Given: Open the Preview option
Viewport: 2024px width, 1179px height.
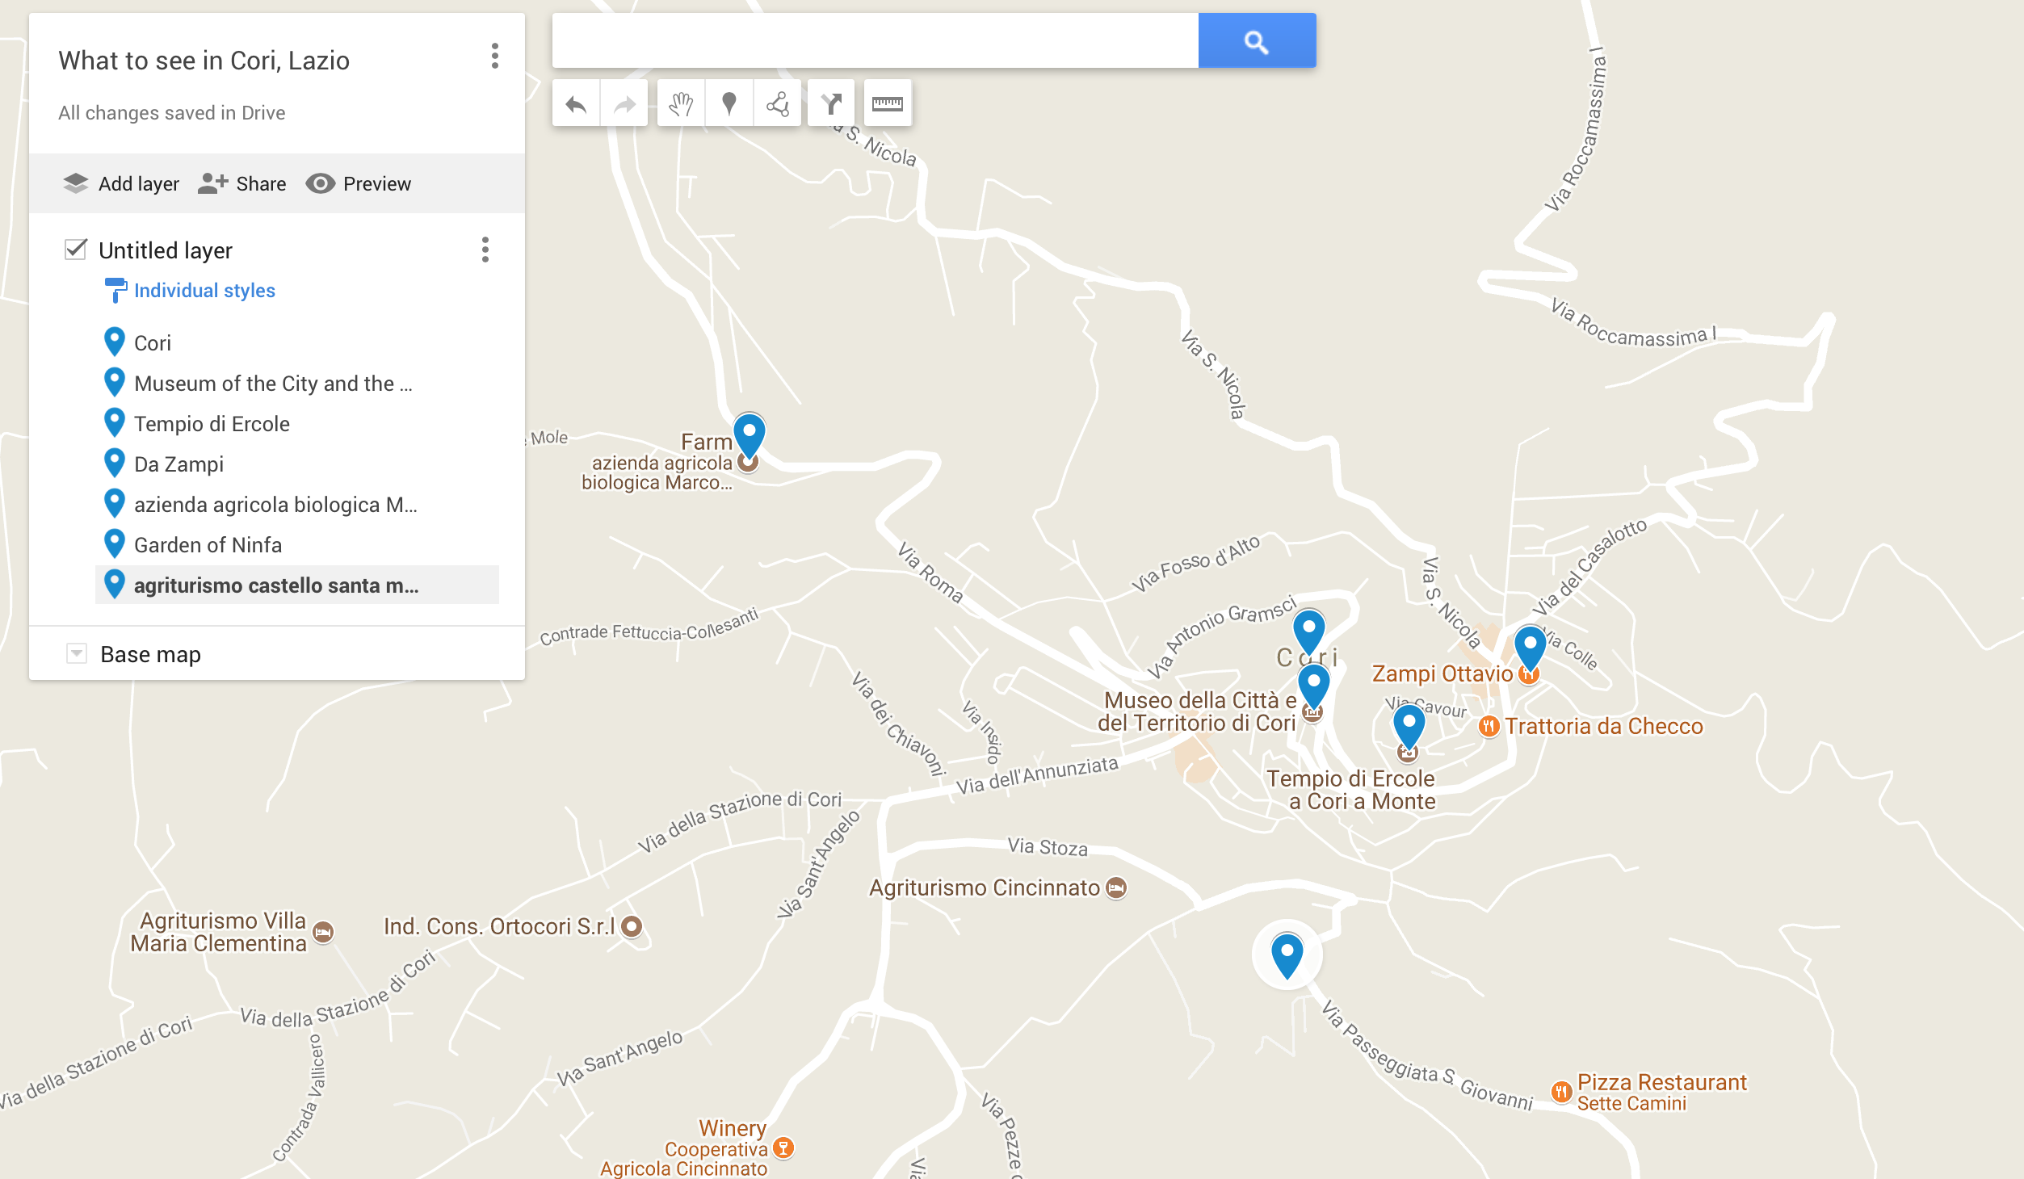Looking at the screenshot, I should 359,183.
